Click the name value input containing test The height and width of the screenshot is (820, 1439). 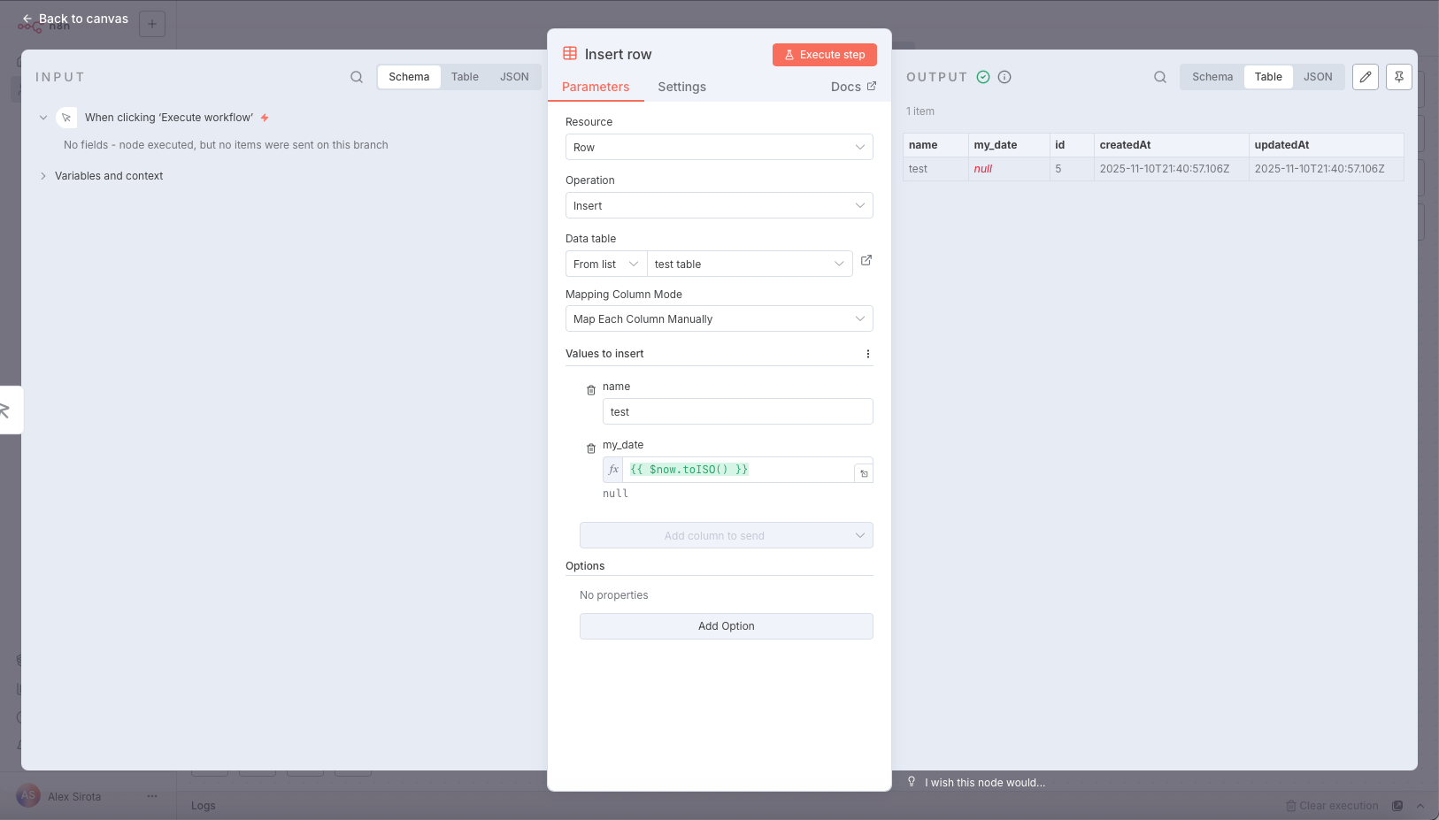pos(738,411)
